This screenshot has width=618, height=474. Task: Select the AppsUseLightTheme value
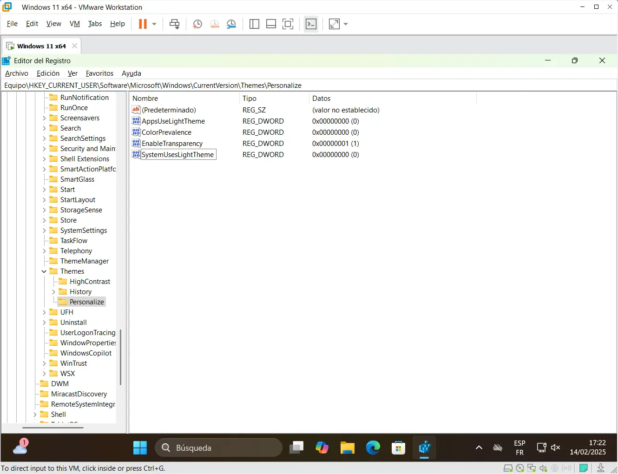pos(173,121)
